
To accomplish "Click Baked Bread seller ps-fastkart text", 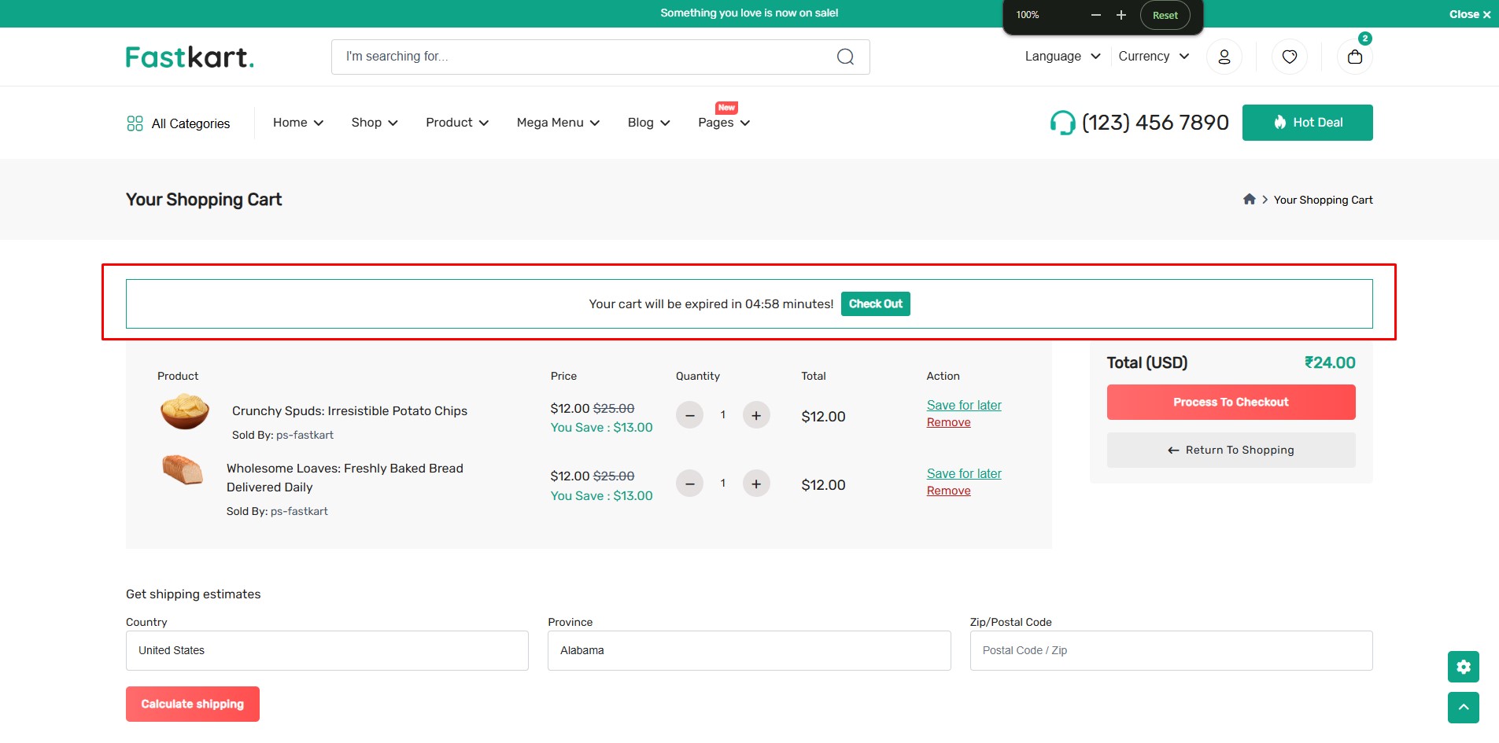I will 299,511.
